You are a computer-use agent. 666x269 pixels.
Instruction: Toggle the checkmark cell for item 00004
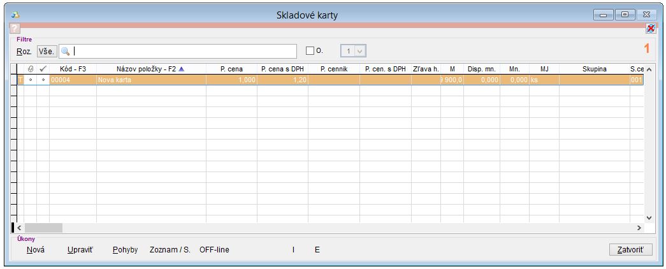43,80
